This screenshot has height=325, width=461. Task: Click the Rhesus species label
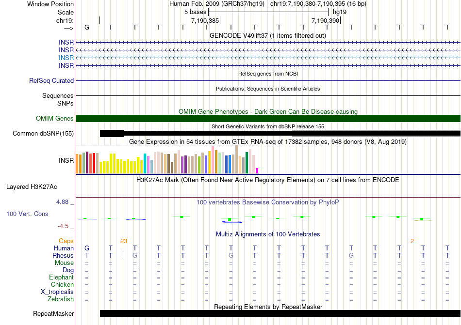(x=63, y=255)
